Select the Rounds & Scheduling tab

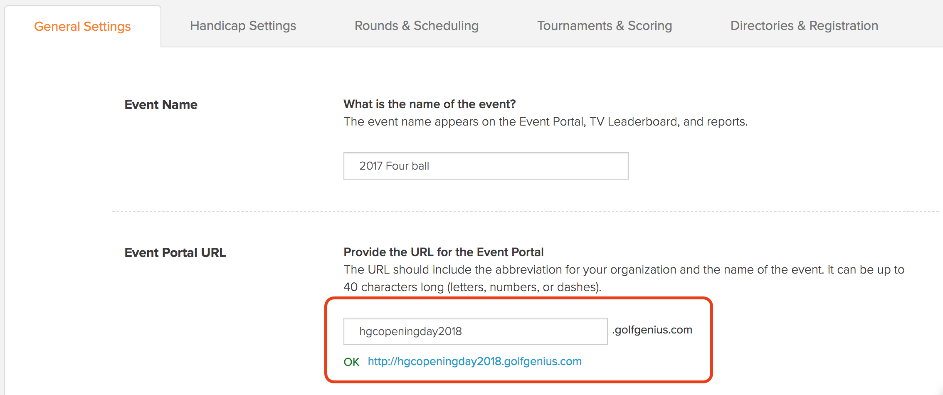tap(416, 26)
